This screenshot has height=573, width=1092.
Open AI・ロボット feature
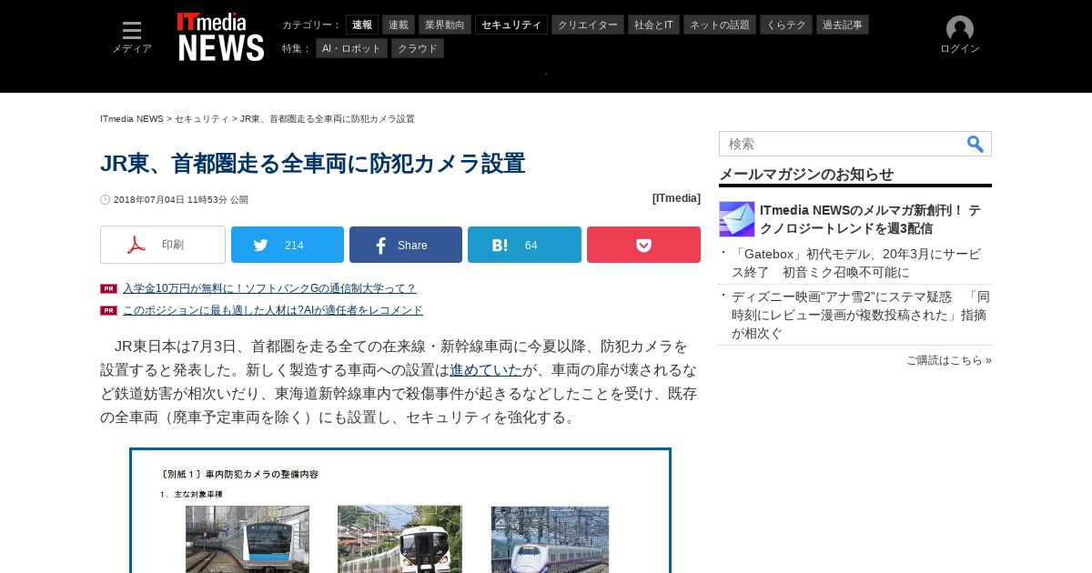click(351, 48)
